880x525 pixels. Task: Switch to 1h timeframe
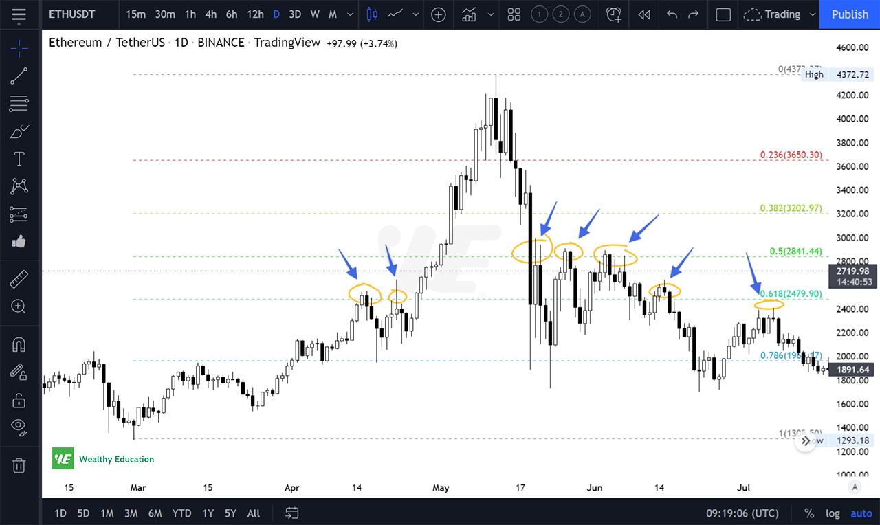click(190, 14)
